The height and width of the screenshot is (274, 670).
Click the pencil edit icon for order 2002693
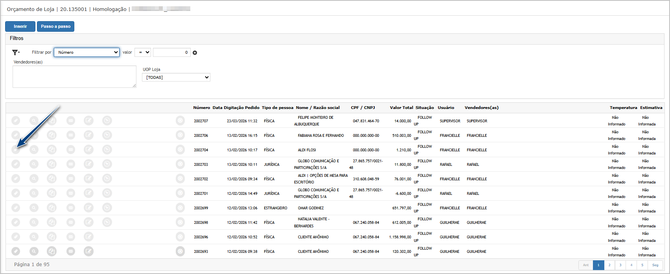tap(15, 251)
